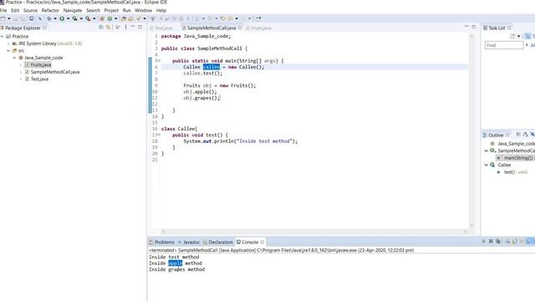This screenshot has width=535, height=301.
Task: Open the File menu
Action: [3, 10]
